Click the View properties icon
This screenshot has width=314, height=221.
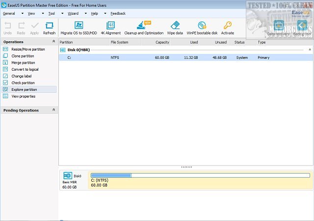pyautogui.click(x=5, y=96)
